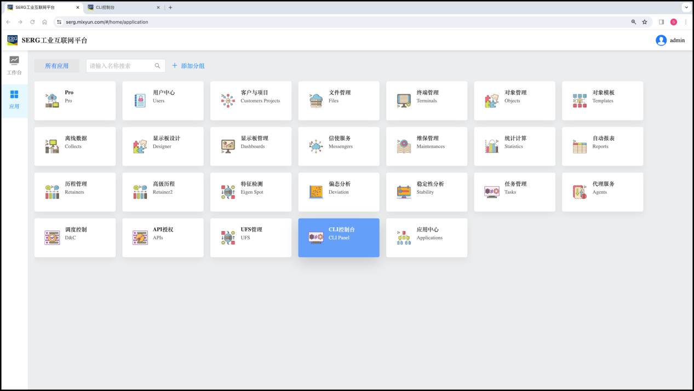Click the 稳定性分析 Stability icon
The width and height of the screenshot is (694, 391).
click(404, 192)
